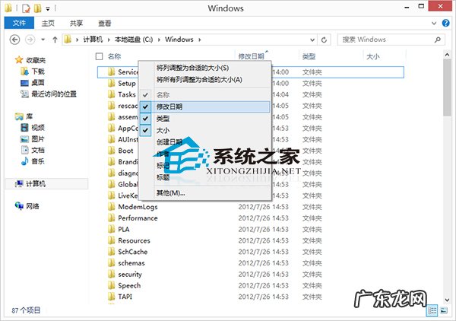
Task: Open the 图片 library
Action: pos(38,138)
